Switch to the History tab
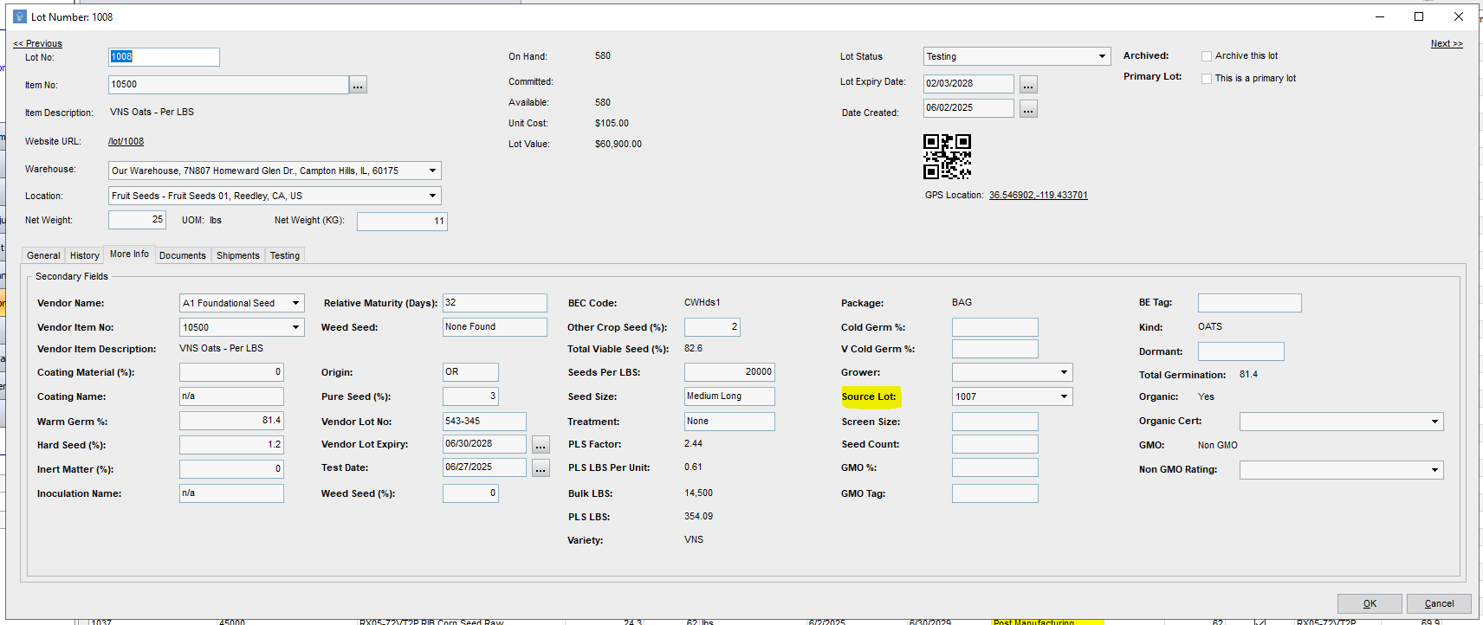This screenshot has width=1483, height=625. click(x=85, y=255)
